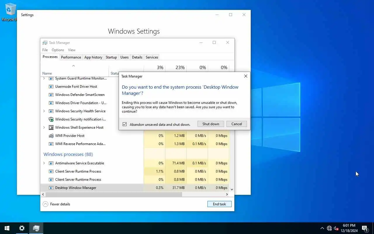Click the horizontal scrollbar right arrow
Viewport: 374px width, 234px height.
coord(227,194)
